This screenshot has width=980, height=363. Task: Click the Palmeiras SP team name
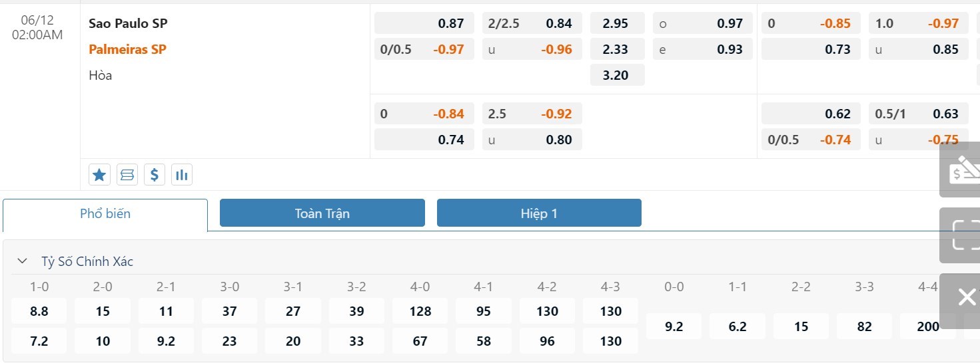127,49
